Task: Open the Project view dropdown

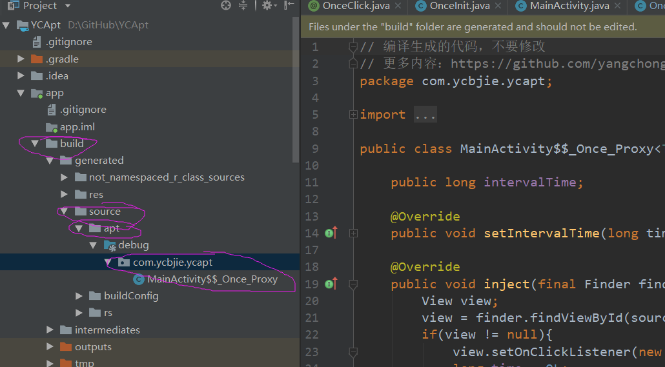Action: pos(67,6)
